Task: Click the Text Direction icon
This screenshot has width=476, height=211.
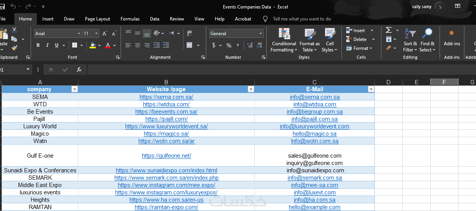Action: 172,33
